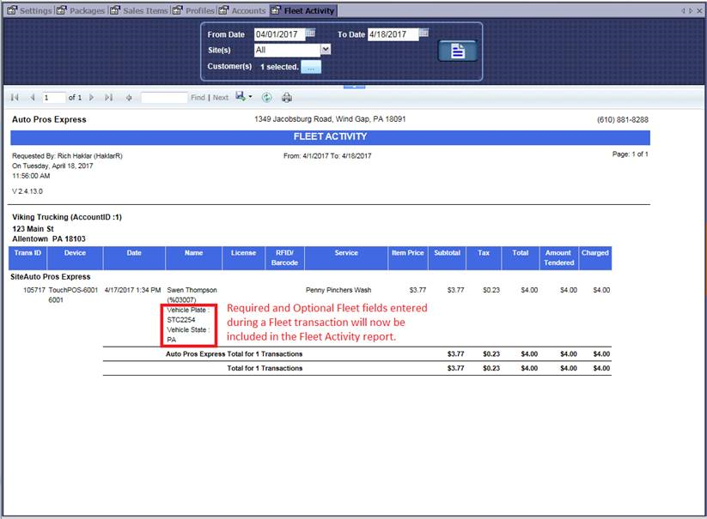Click Find in report toolbar
This screenshot has width=707, height=519.
click(198, 97)
